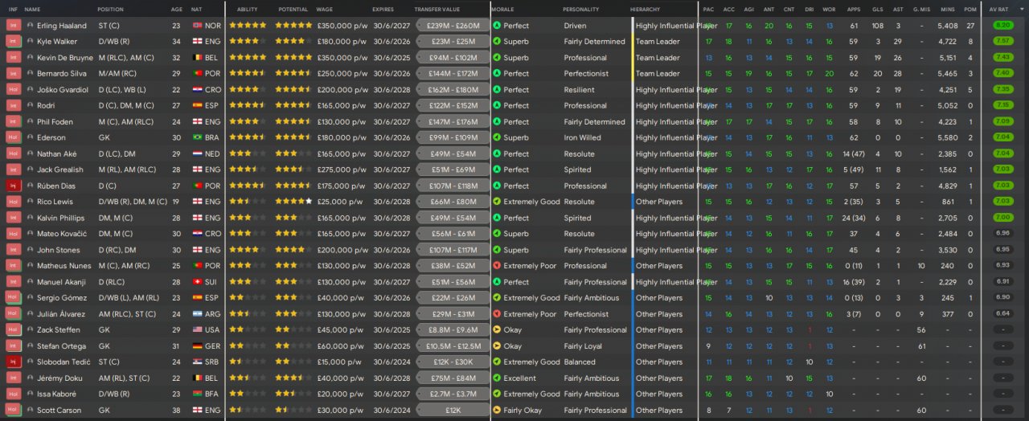Image resolution: width=1029 pixels, height=421 pixels.
Task: Click the player info icon beside Kevin De Bruyne
Action: pos(30,57)
